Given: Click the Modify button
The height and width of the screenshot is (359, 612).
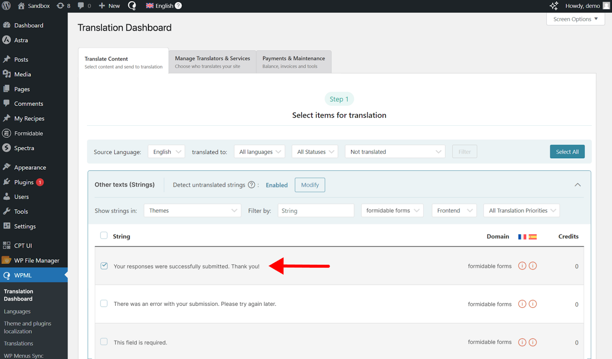Looking at the screenshot, I should coord(310,185).
